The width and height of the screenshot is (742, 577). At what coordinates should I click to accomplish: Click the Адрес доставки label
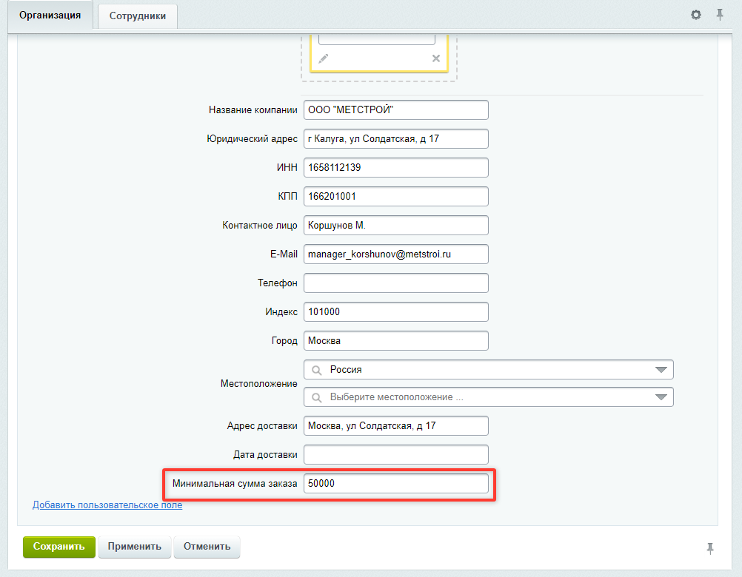coord(262,426)
